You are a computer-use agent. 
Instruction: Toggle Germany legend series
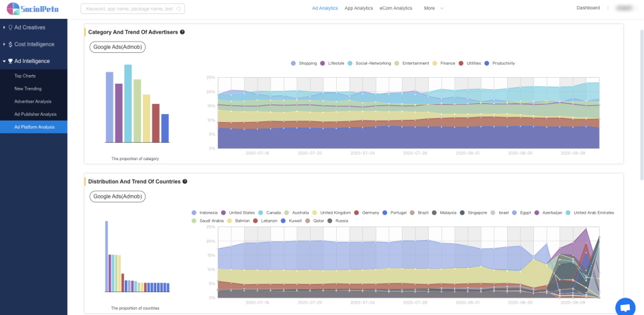pyautogui.click(x=367, y=212)
